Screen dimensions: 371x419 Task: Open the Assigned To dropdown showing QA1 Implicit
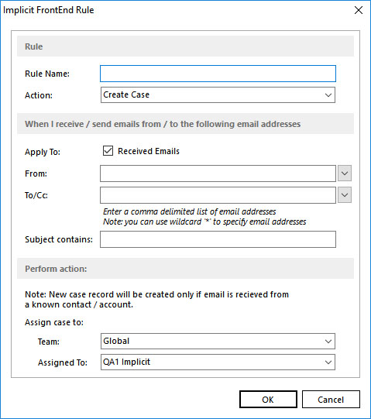(218, 362)
